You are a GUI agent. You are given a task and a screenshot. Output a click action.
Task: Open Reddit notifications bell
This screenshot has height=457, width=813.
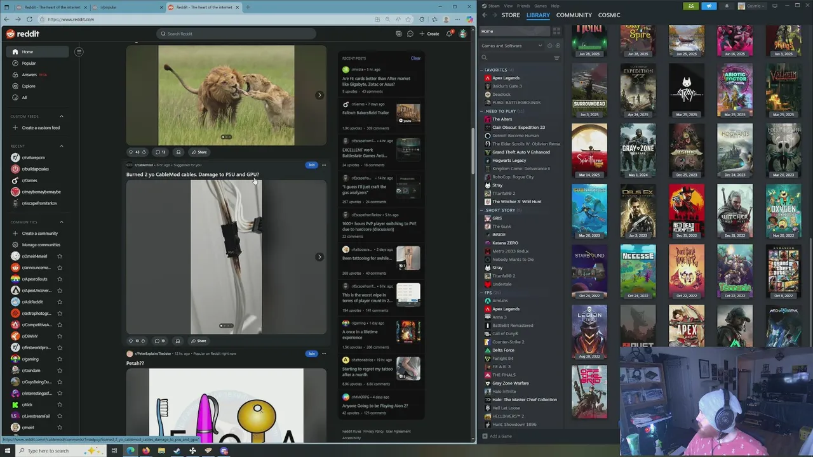pyautogui.click(x=449, y=34)
